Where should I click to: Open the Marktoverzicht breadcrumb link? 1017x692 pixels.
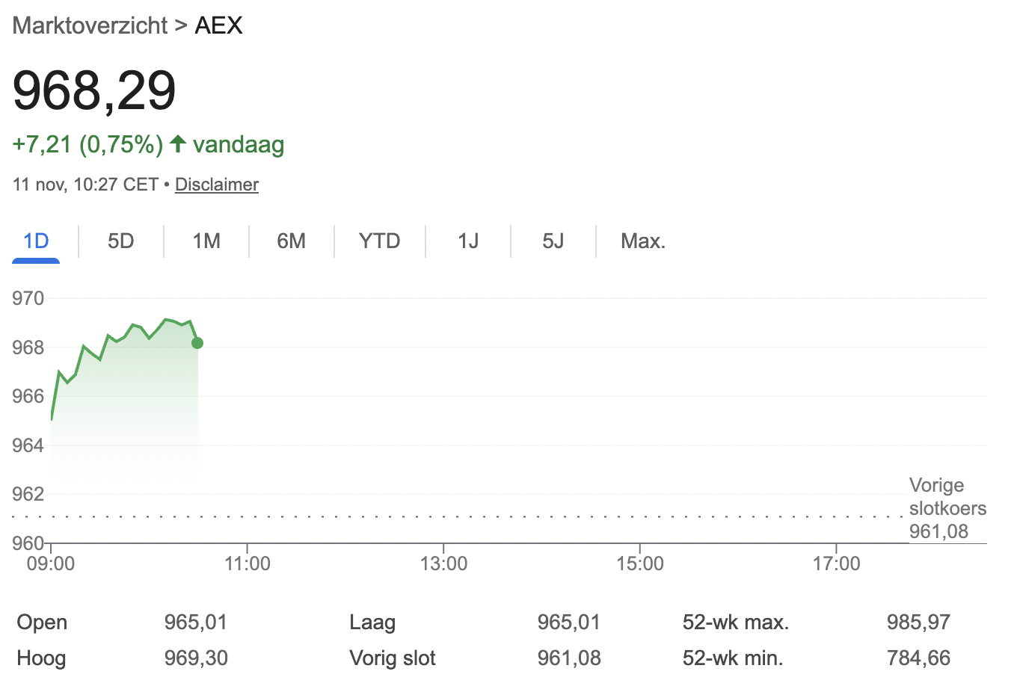pos(90,25)
